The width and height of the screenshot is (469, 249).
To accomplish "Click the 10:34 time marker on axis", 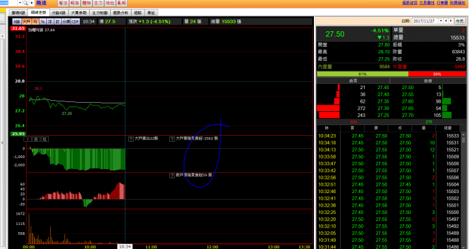I will 124,246.
